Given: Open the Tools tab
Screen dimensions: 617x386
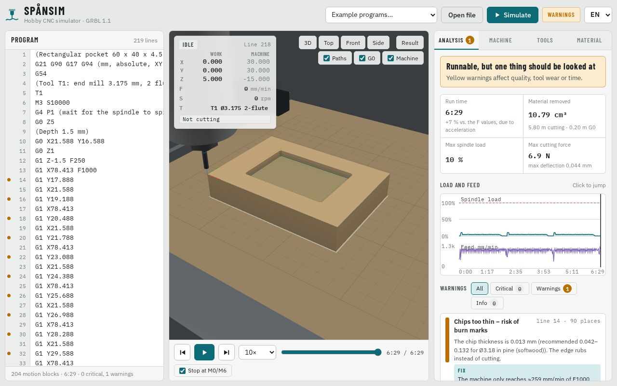Looking at the screenshot, I should pos(545,40).
